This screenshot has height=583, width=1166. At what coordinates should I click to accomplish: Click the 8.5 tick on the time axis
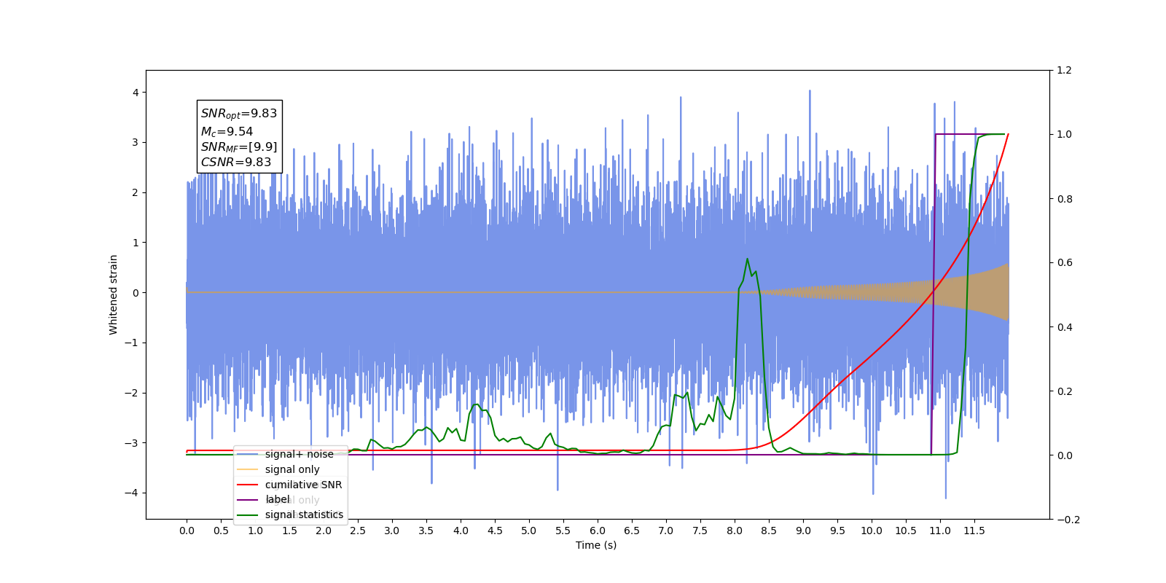coord(769,531)
